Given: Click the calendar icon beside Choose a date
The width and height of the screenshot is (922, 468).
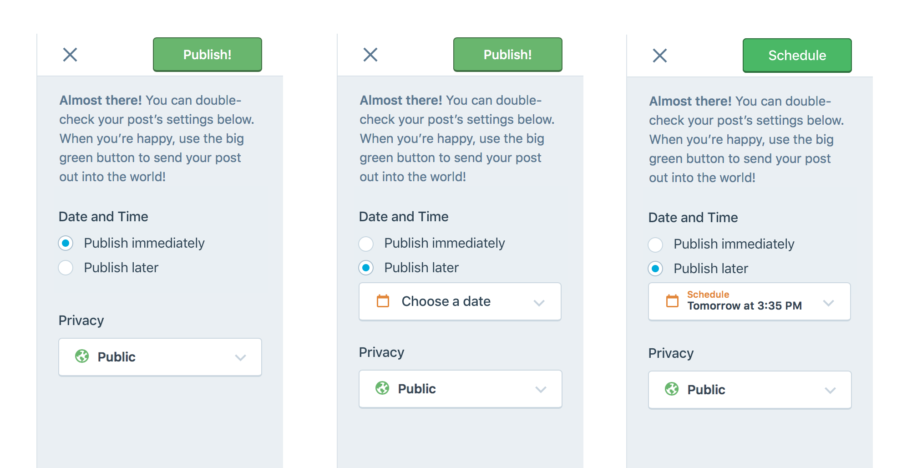Looking at the screenshot, I should pos(383,301).
